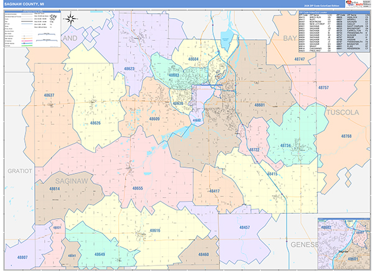Click the compass rose north arrow
The width and height of the screenshot is (373, 271).
click(71, 19)
